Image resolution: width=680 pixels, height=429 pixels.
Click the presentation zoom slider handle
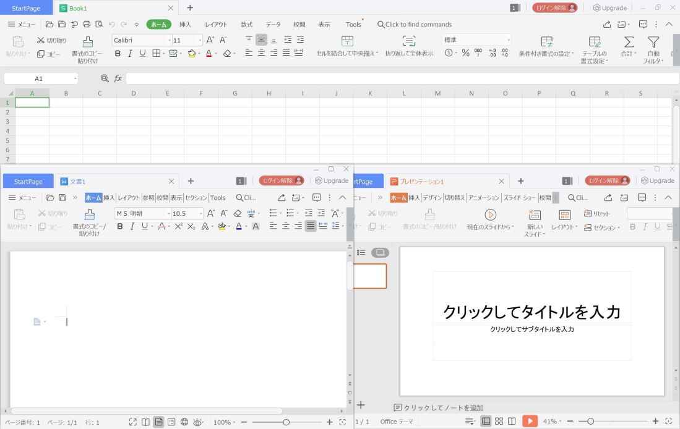[x=590, y=421]
